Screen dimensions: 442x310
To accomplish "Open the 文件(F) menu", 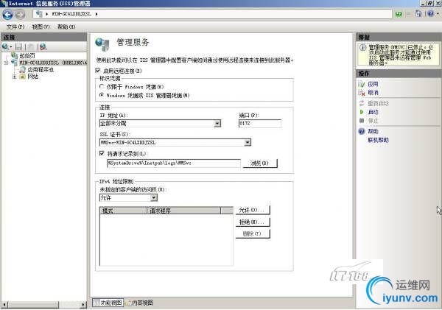I will 15,27.
